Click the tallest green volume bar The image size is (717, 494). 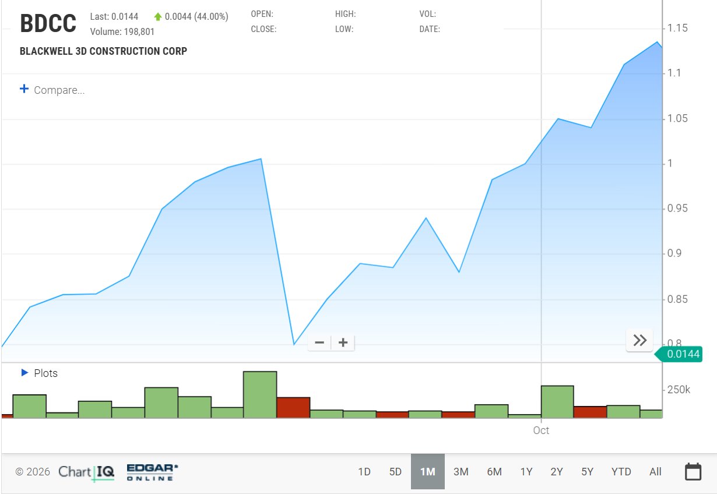click(x=260, y=394)
